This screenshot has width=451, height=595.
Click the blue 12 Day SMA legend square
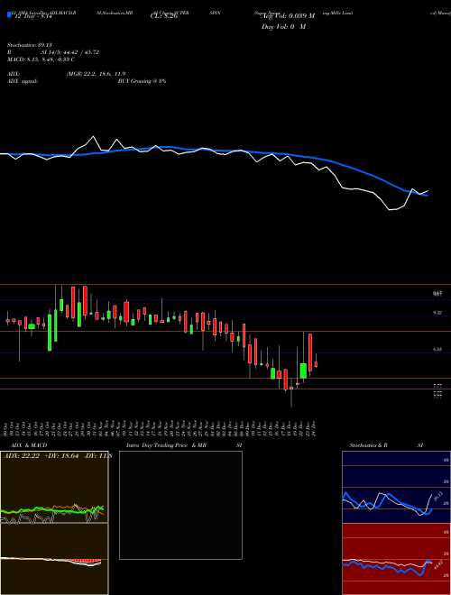pos(9,15)
